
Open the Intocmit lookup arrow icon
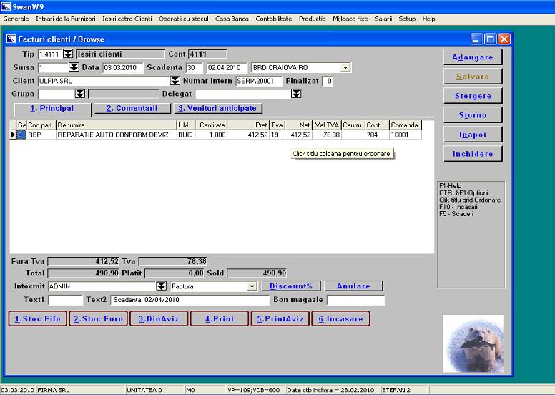tap(161, 286)
